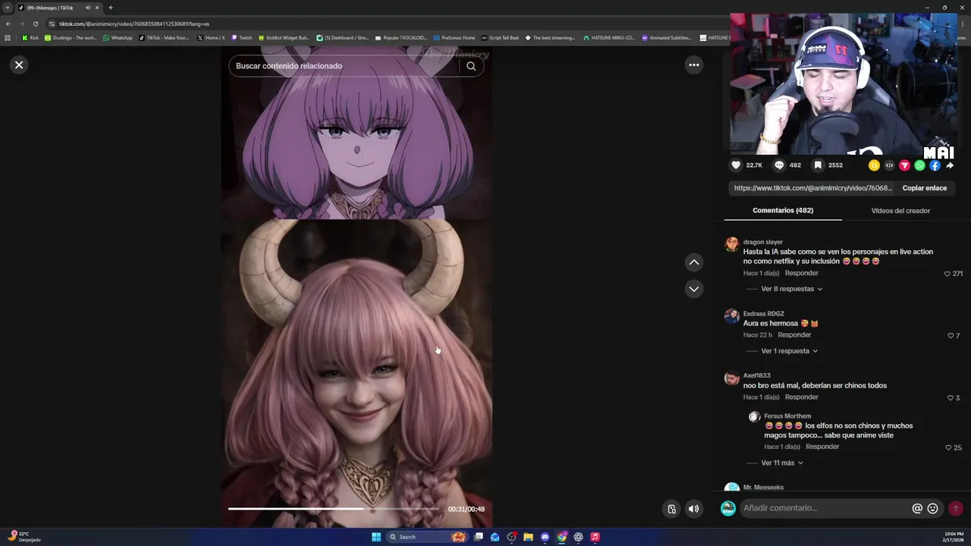Expand Ver 8 respuestas

[x=791, y=289]
